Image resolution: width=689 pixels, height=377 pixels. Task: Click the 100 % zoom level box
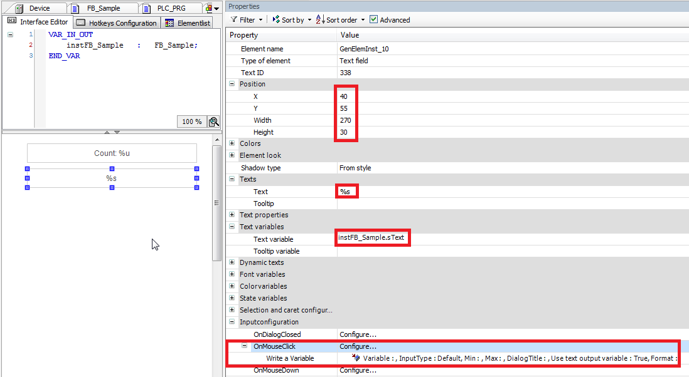pyautogui.click(x=192, y=121)
